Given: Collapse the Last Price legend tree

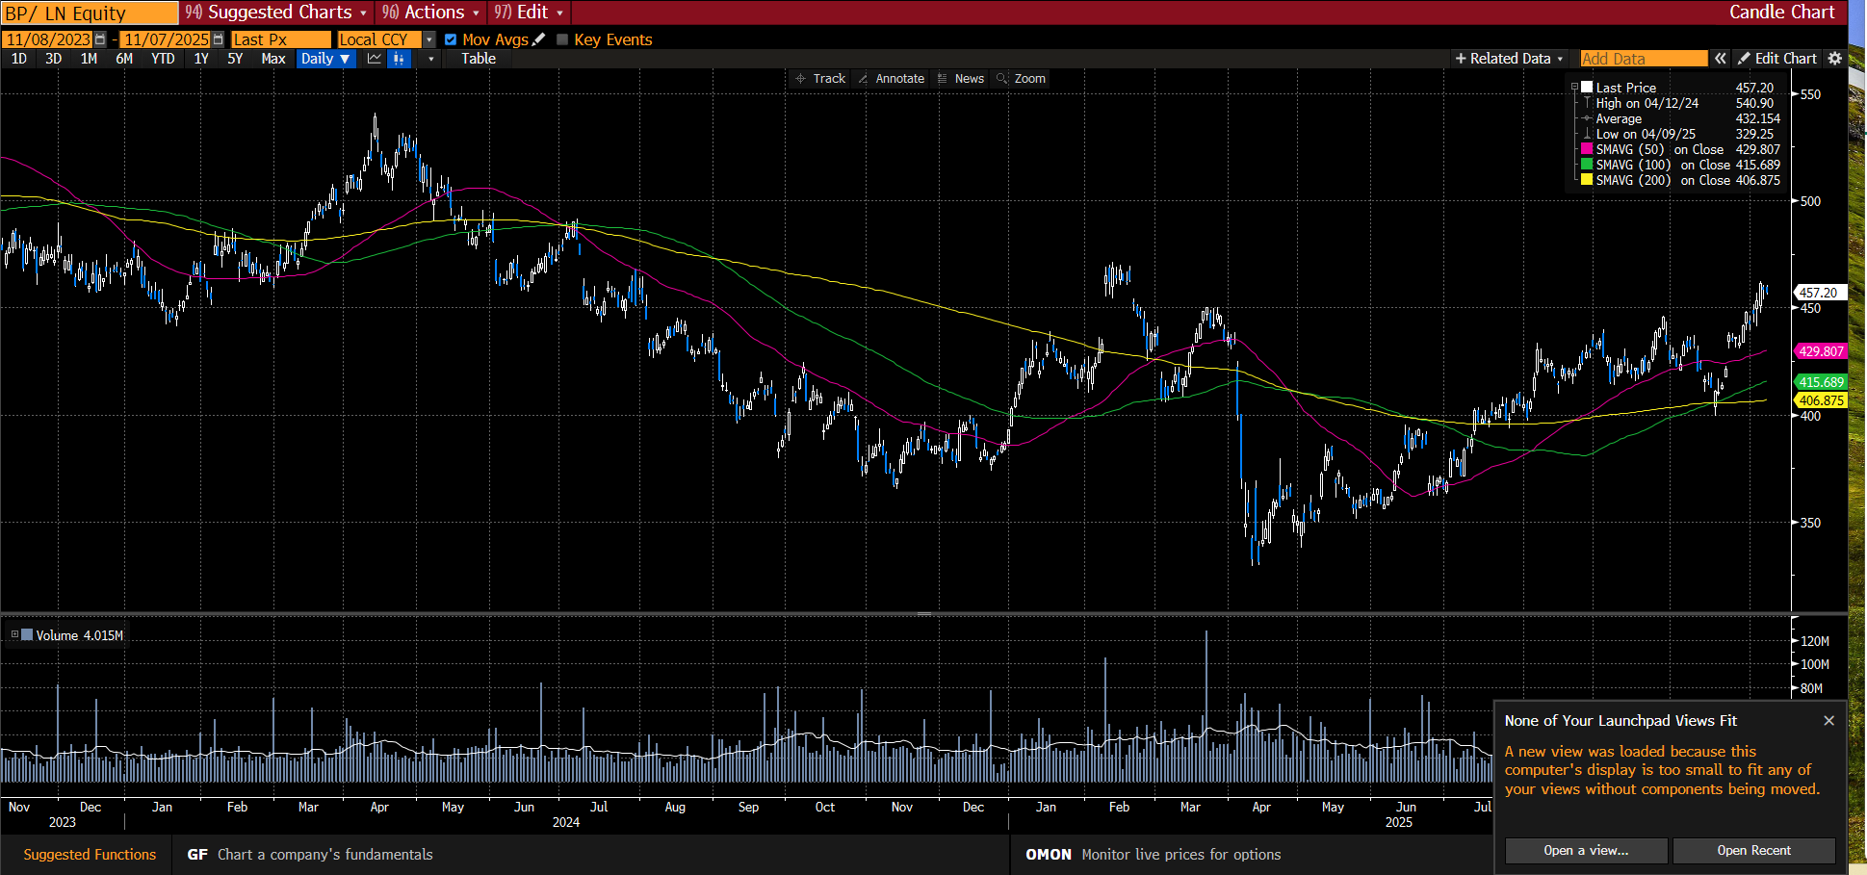Looking at the screenshot, I should pos(1574,88).
